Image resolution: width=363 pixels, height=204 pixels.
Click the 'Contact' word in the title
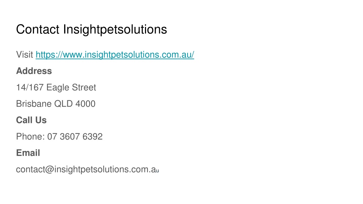[x=38, y=29]
